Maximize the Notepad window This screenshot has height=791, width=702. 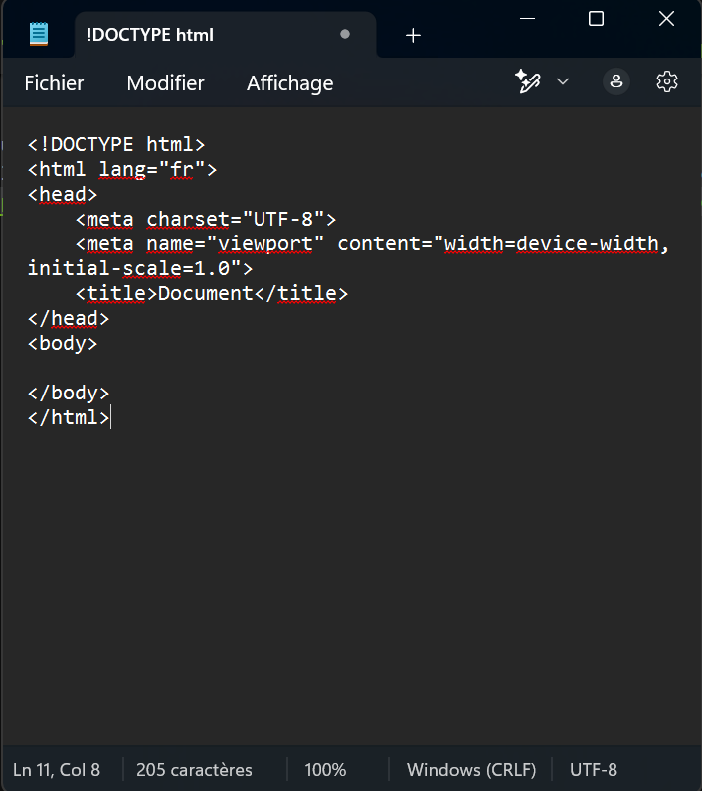click(596, 18)
